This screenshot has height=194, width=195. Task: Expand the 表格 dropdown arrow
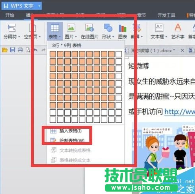[x=60, y=36]
